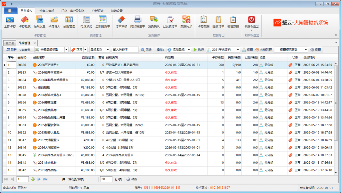Apply filter with 筛选 button
This screenshot has height=193, width=341.
coord(146,50)
